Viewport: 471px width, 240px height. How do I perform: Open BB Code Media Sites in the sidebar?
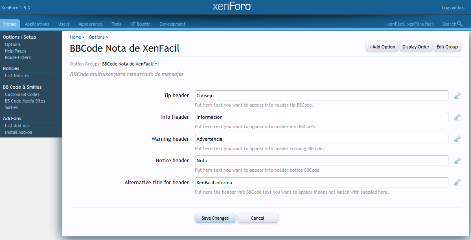25,101
